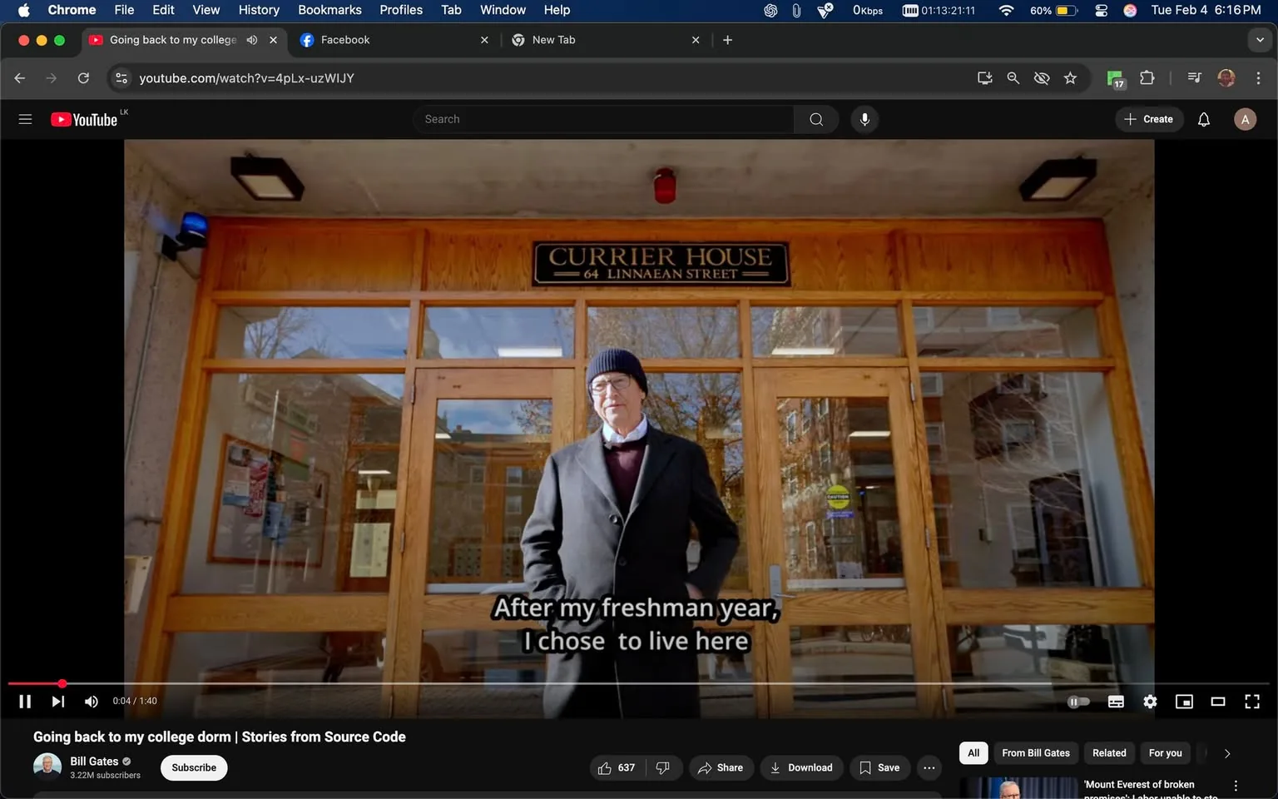1278x799 pixels.
Task: Switch to theater mode
Action: pyautogui.click(x=1218, y=702)
